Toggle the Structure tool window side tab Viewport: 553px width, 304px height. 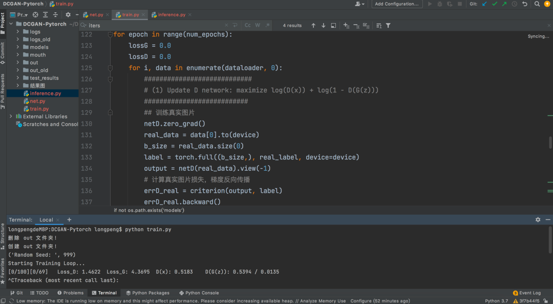click(3, 236)
